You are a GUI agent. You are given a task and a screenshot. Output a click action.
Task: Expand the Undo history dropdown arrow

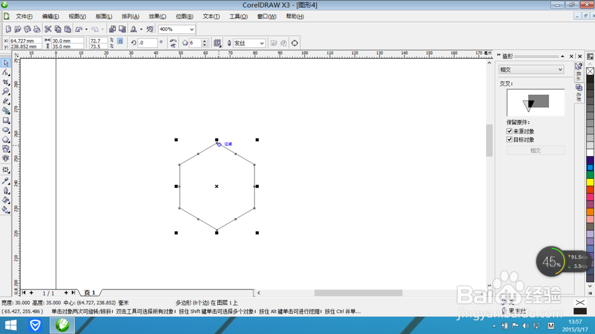coord(86,29)
